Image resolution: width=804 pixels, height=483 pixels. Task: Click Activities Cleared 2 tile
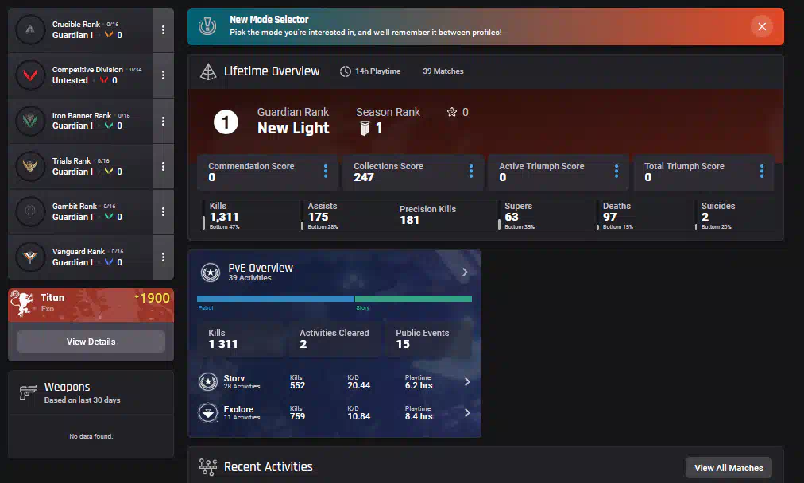point(335,339)
